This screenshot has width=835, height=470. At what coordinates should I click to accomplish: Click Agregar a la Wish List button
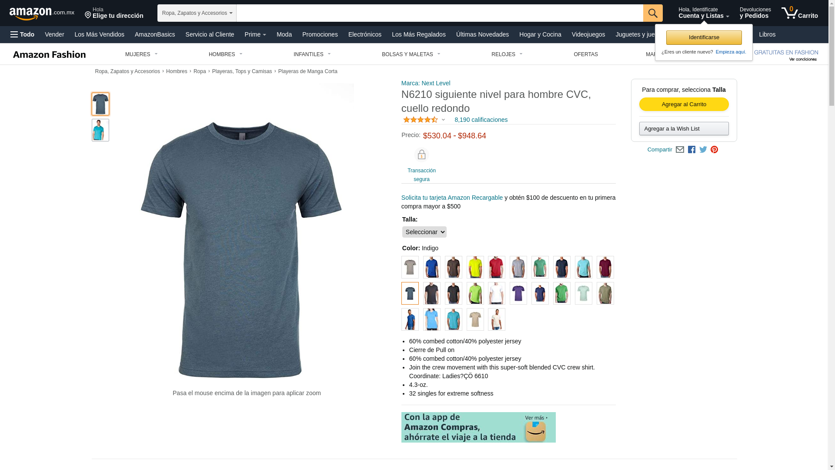click(684, 129)
